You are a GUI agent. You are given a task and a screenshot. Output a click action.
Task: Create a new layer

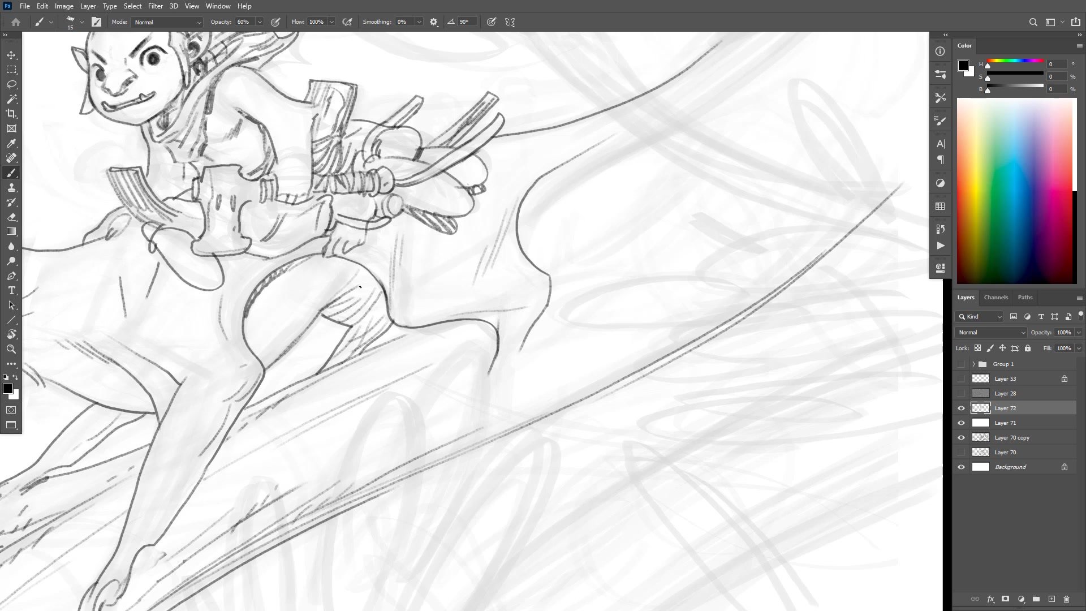(1051, 599)
